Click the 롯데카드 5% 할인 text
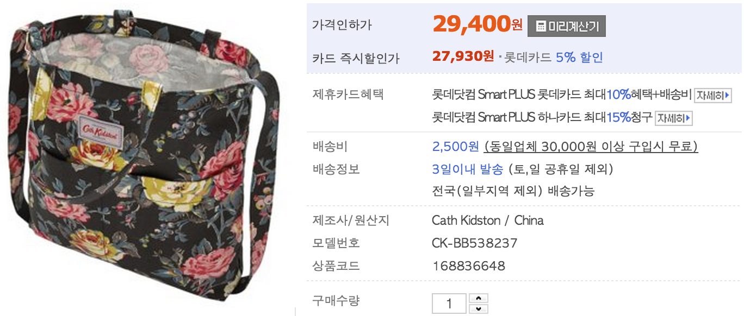This screenshot has width=744, height=316. point(554,57)
